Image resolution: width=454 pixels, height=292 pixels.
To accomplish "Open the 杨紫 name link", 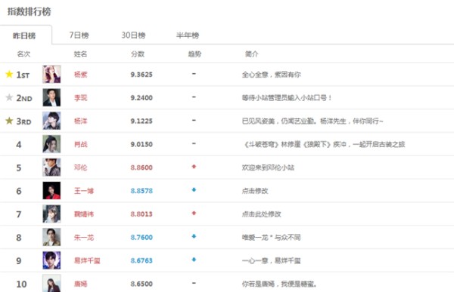I will point(80,75).
